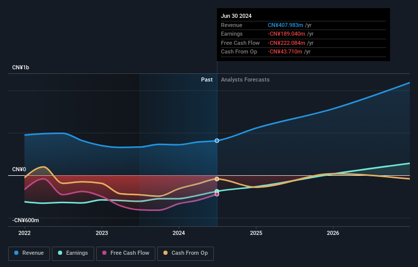
Task: Click the 2022 x-axis label
Action: point(24,233)
